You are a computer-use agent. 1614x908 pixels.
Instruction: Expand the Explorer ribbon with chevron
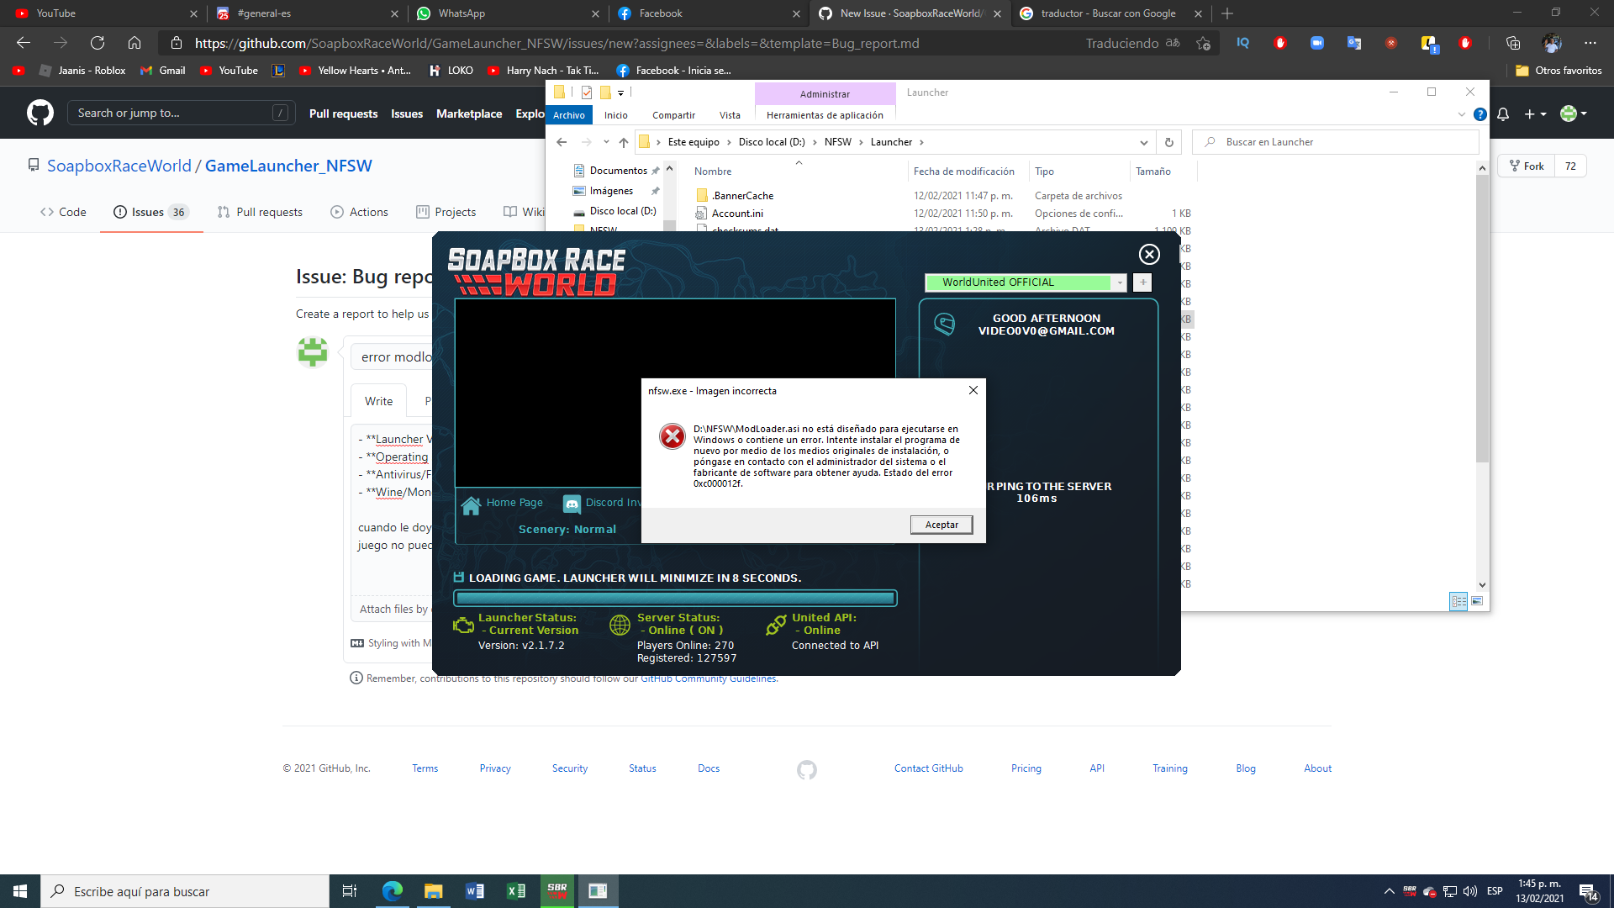point(1461,115)
